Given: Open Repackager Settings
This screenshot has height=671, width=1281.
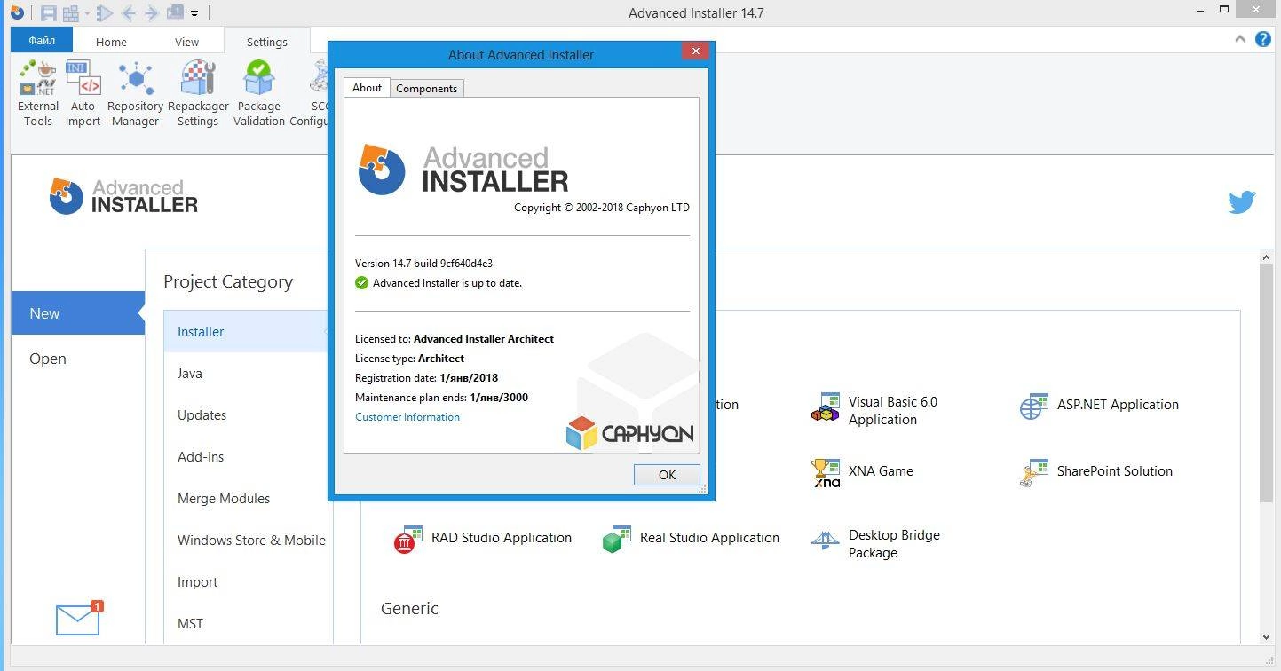Looking at the screenshot, I should click(198, 93).
